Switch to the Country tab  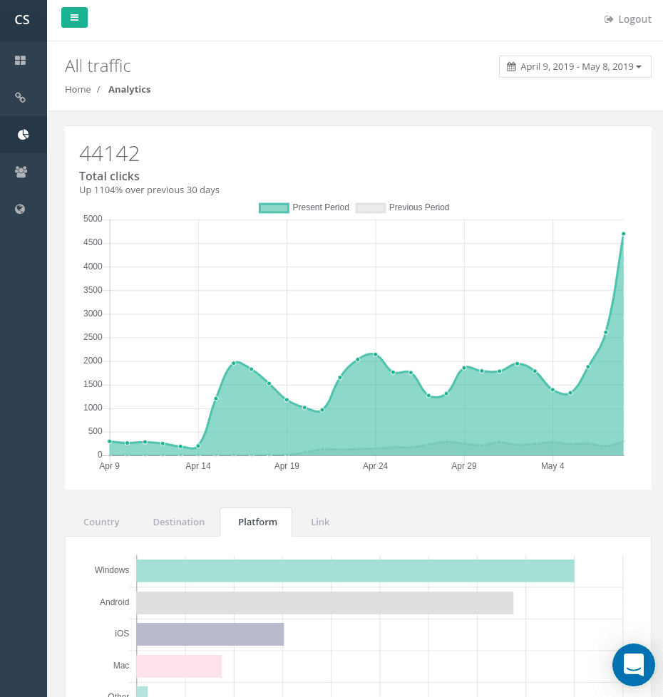[x=101, y=522]
